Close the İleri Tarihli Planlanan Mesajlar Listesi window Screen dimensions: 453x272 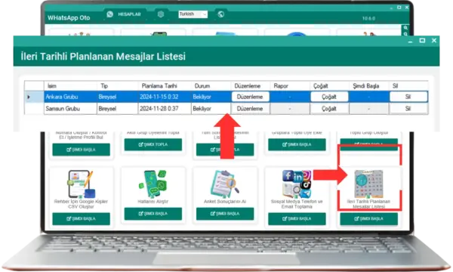[x=434, y=41]
